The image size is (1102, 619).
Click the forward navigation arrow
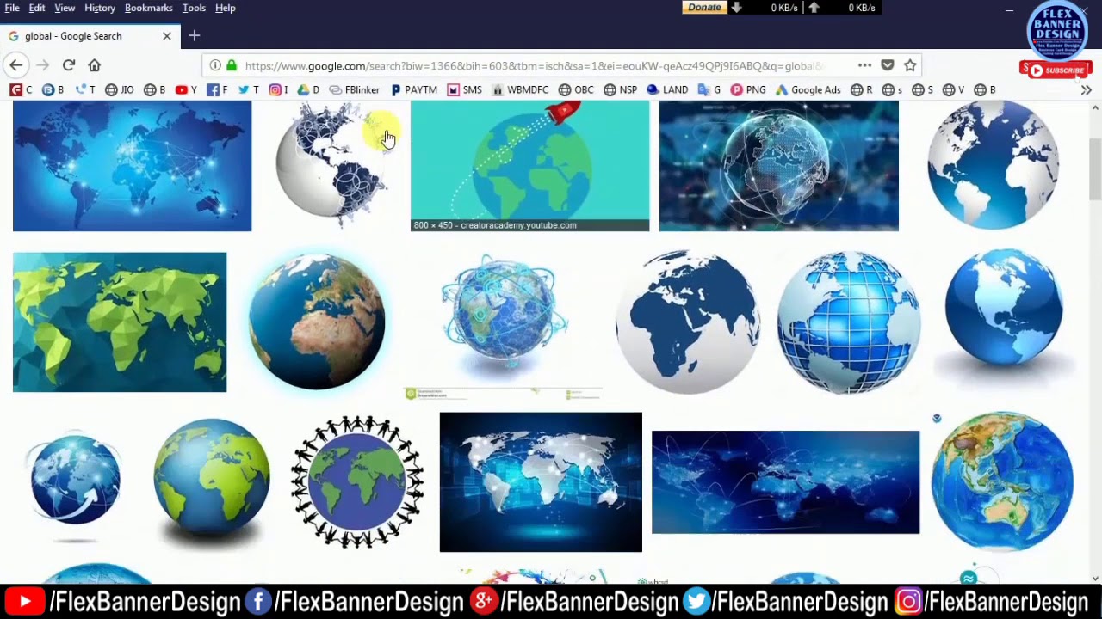tap(42, 65)
